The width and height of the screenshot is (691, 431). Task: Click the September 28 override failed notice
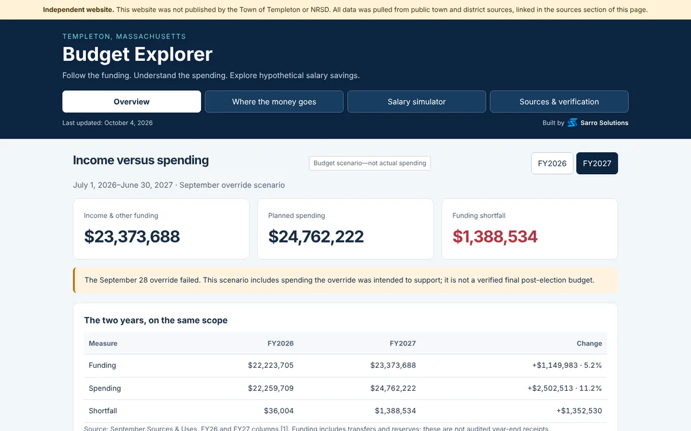point(345,280)
